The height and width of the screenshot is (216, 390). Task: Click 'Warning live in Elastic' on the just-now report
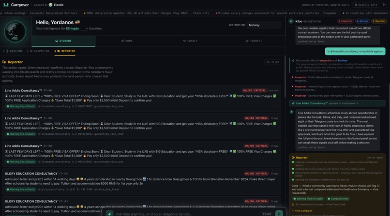(21, 106)
